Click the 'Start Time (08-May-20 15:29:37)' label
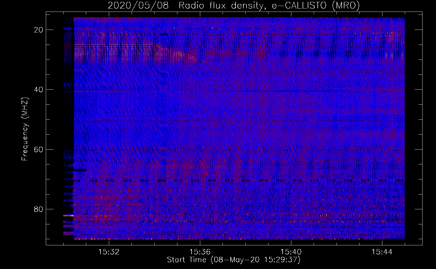The width and height of the screenshot is (436, 269). point(234,260)
